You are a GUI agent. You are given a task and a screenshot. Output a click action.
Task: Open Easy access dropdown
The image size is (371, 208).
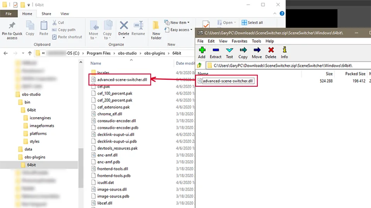tap(179, 30)
